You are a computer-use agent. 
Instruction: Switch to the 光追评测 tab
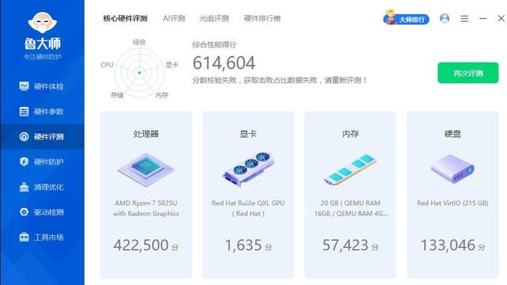214,18
